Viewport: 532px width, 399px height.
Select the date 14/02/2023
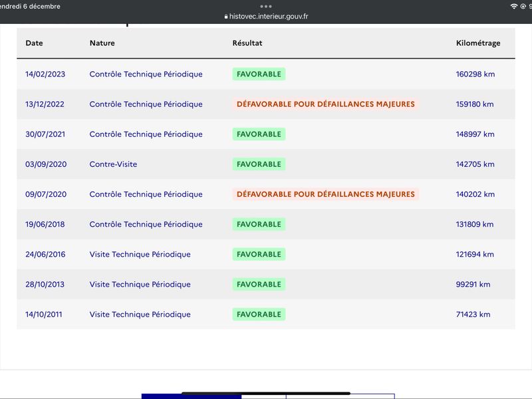[x=45, y=74]
